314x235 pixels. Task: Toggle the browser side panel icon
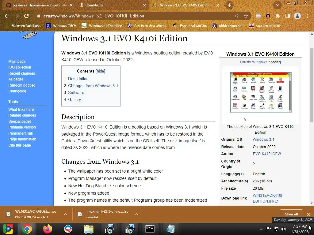pos(287,16)
